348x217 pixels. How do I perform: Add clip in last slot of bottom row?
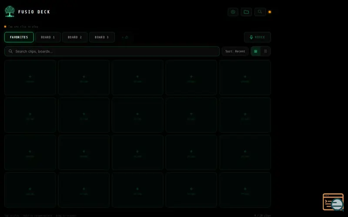click(x=245, y=190)
